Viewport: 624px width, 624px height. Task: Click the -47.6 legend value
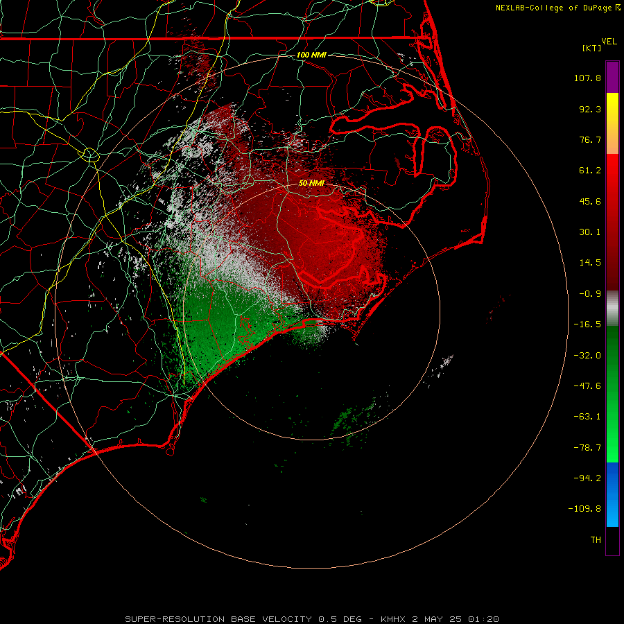point(587,386)
